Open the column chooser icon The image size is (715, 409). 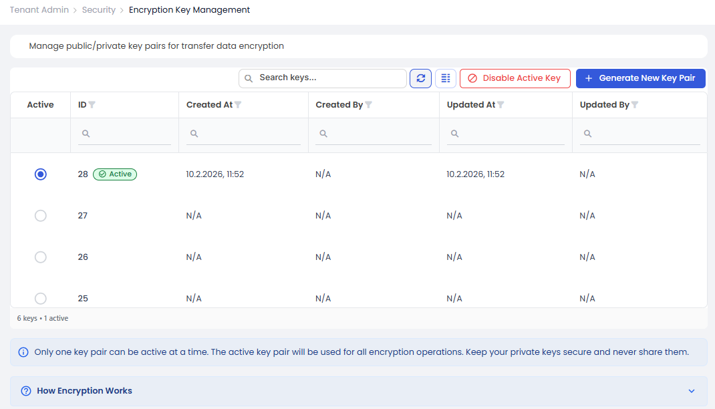pyautogui.click(x=446, y=78)
